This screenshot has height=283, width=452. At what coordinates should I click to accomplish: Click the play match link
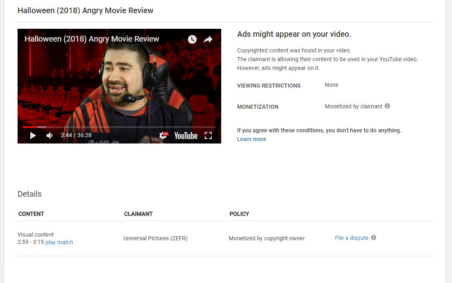tap(59, 242)
